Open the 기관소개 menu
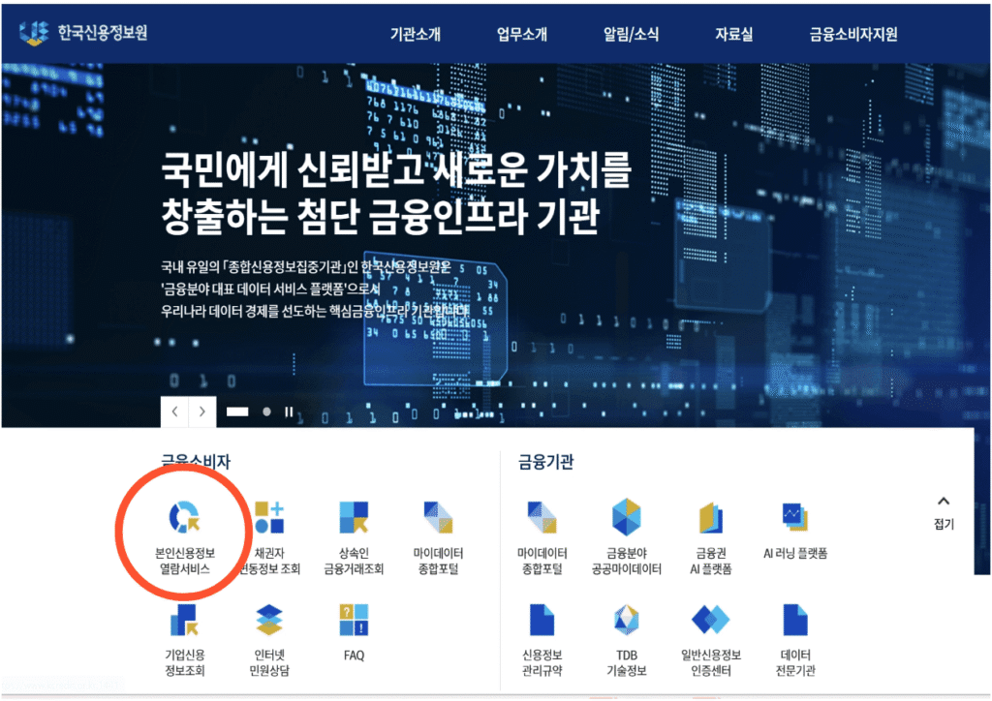The width and height of the screenshot is (992, 701). (x=415, y=34)
